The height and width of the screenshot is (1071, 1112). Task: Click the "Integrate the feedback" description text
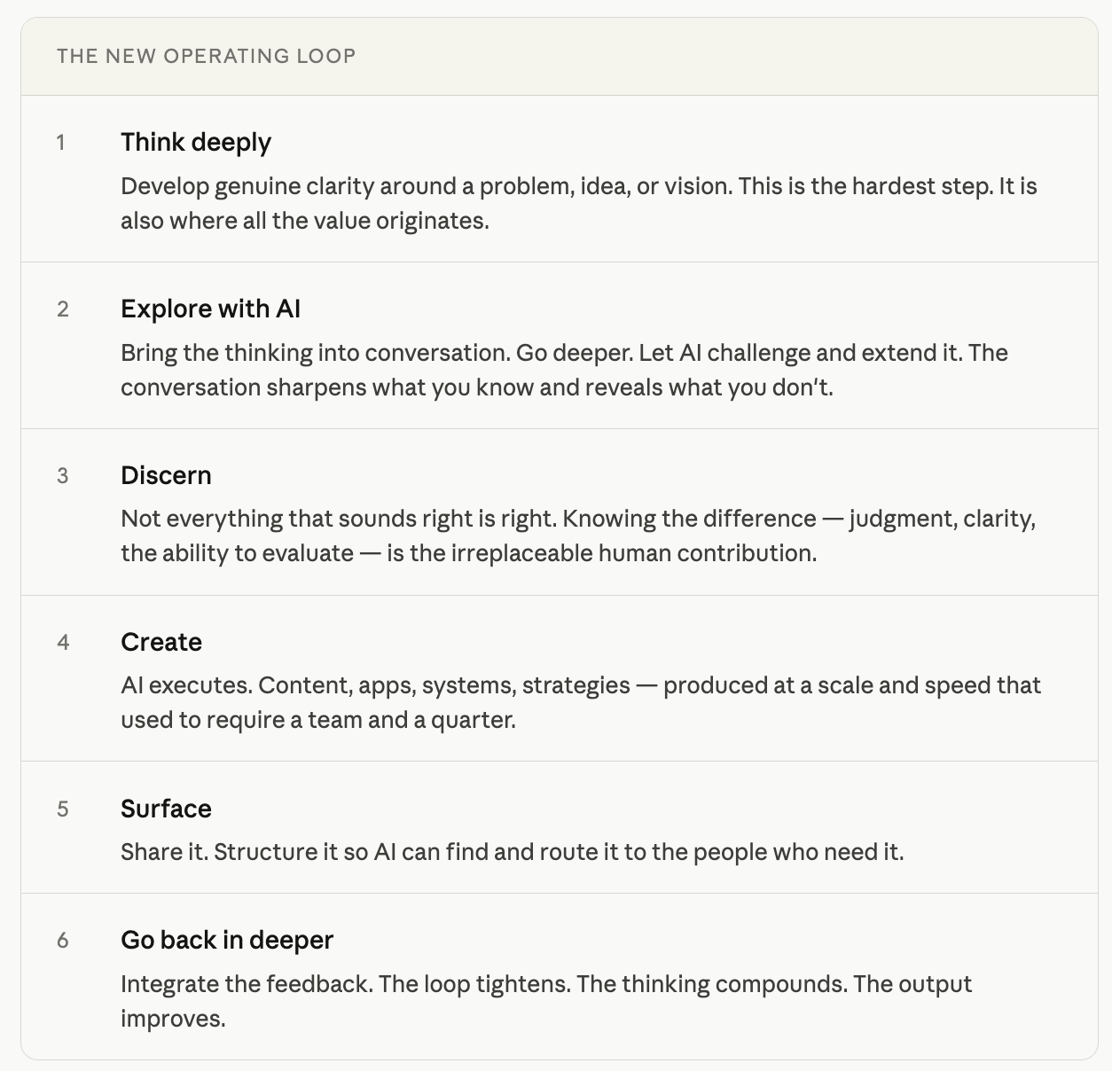pyautogui.click(x=546, y=984)
